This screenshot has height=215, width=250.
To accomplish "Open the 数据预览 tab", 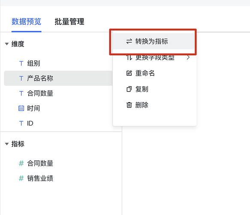I will tap(27, 21).
